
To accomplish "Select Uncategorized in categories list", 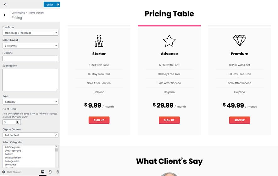I will point(13,151).
